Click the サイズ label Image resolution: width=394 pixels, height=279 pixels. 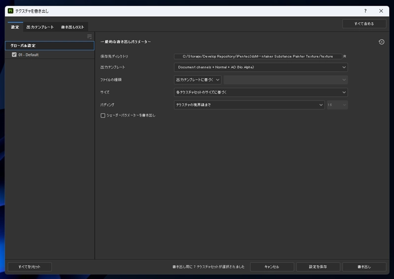tap(105, 92)
